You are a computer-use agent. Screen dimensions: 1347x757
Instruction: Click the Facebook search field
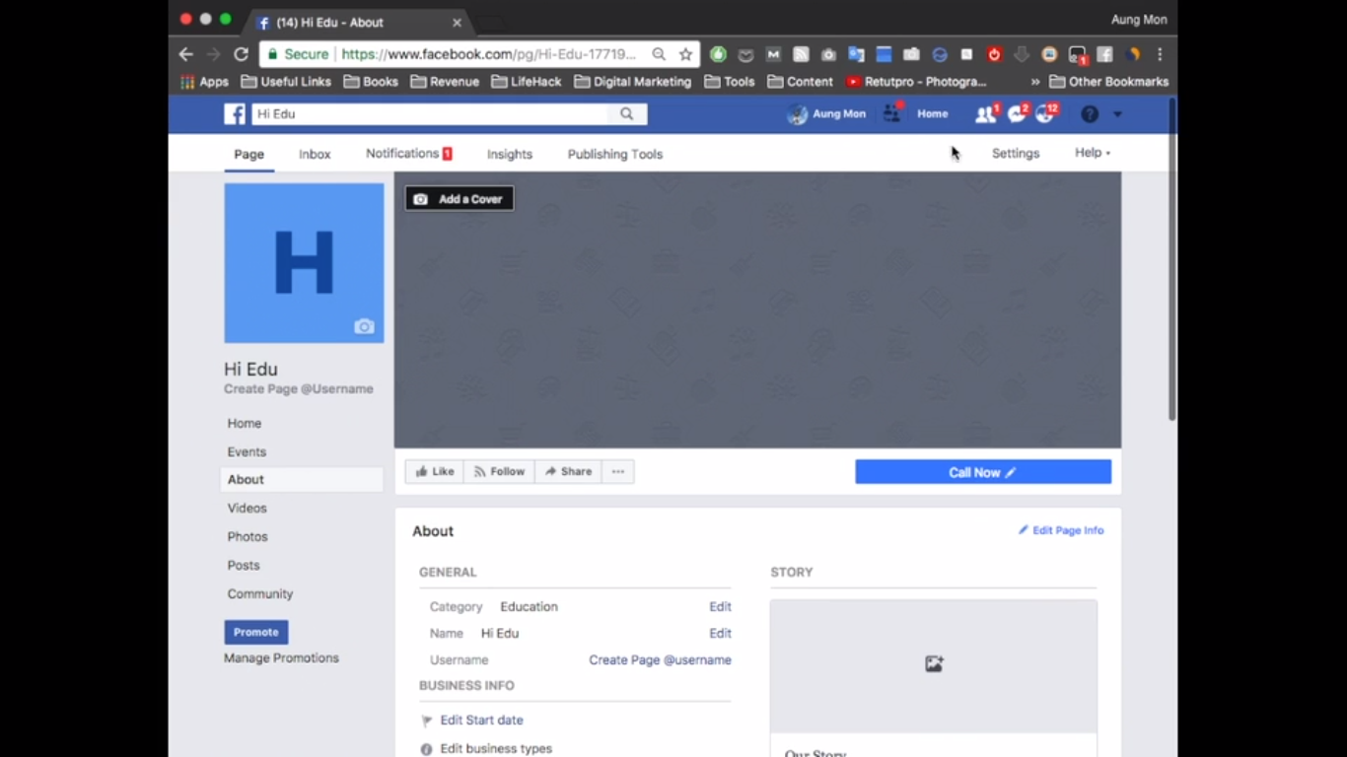coord(430,114)
